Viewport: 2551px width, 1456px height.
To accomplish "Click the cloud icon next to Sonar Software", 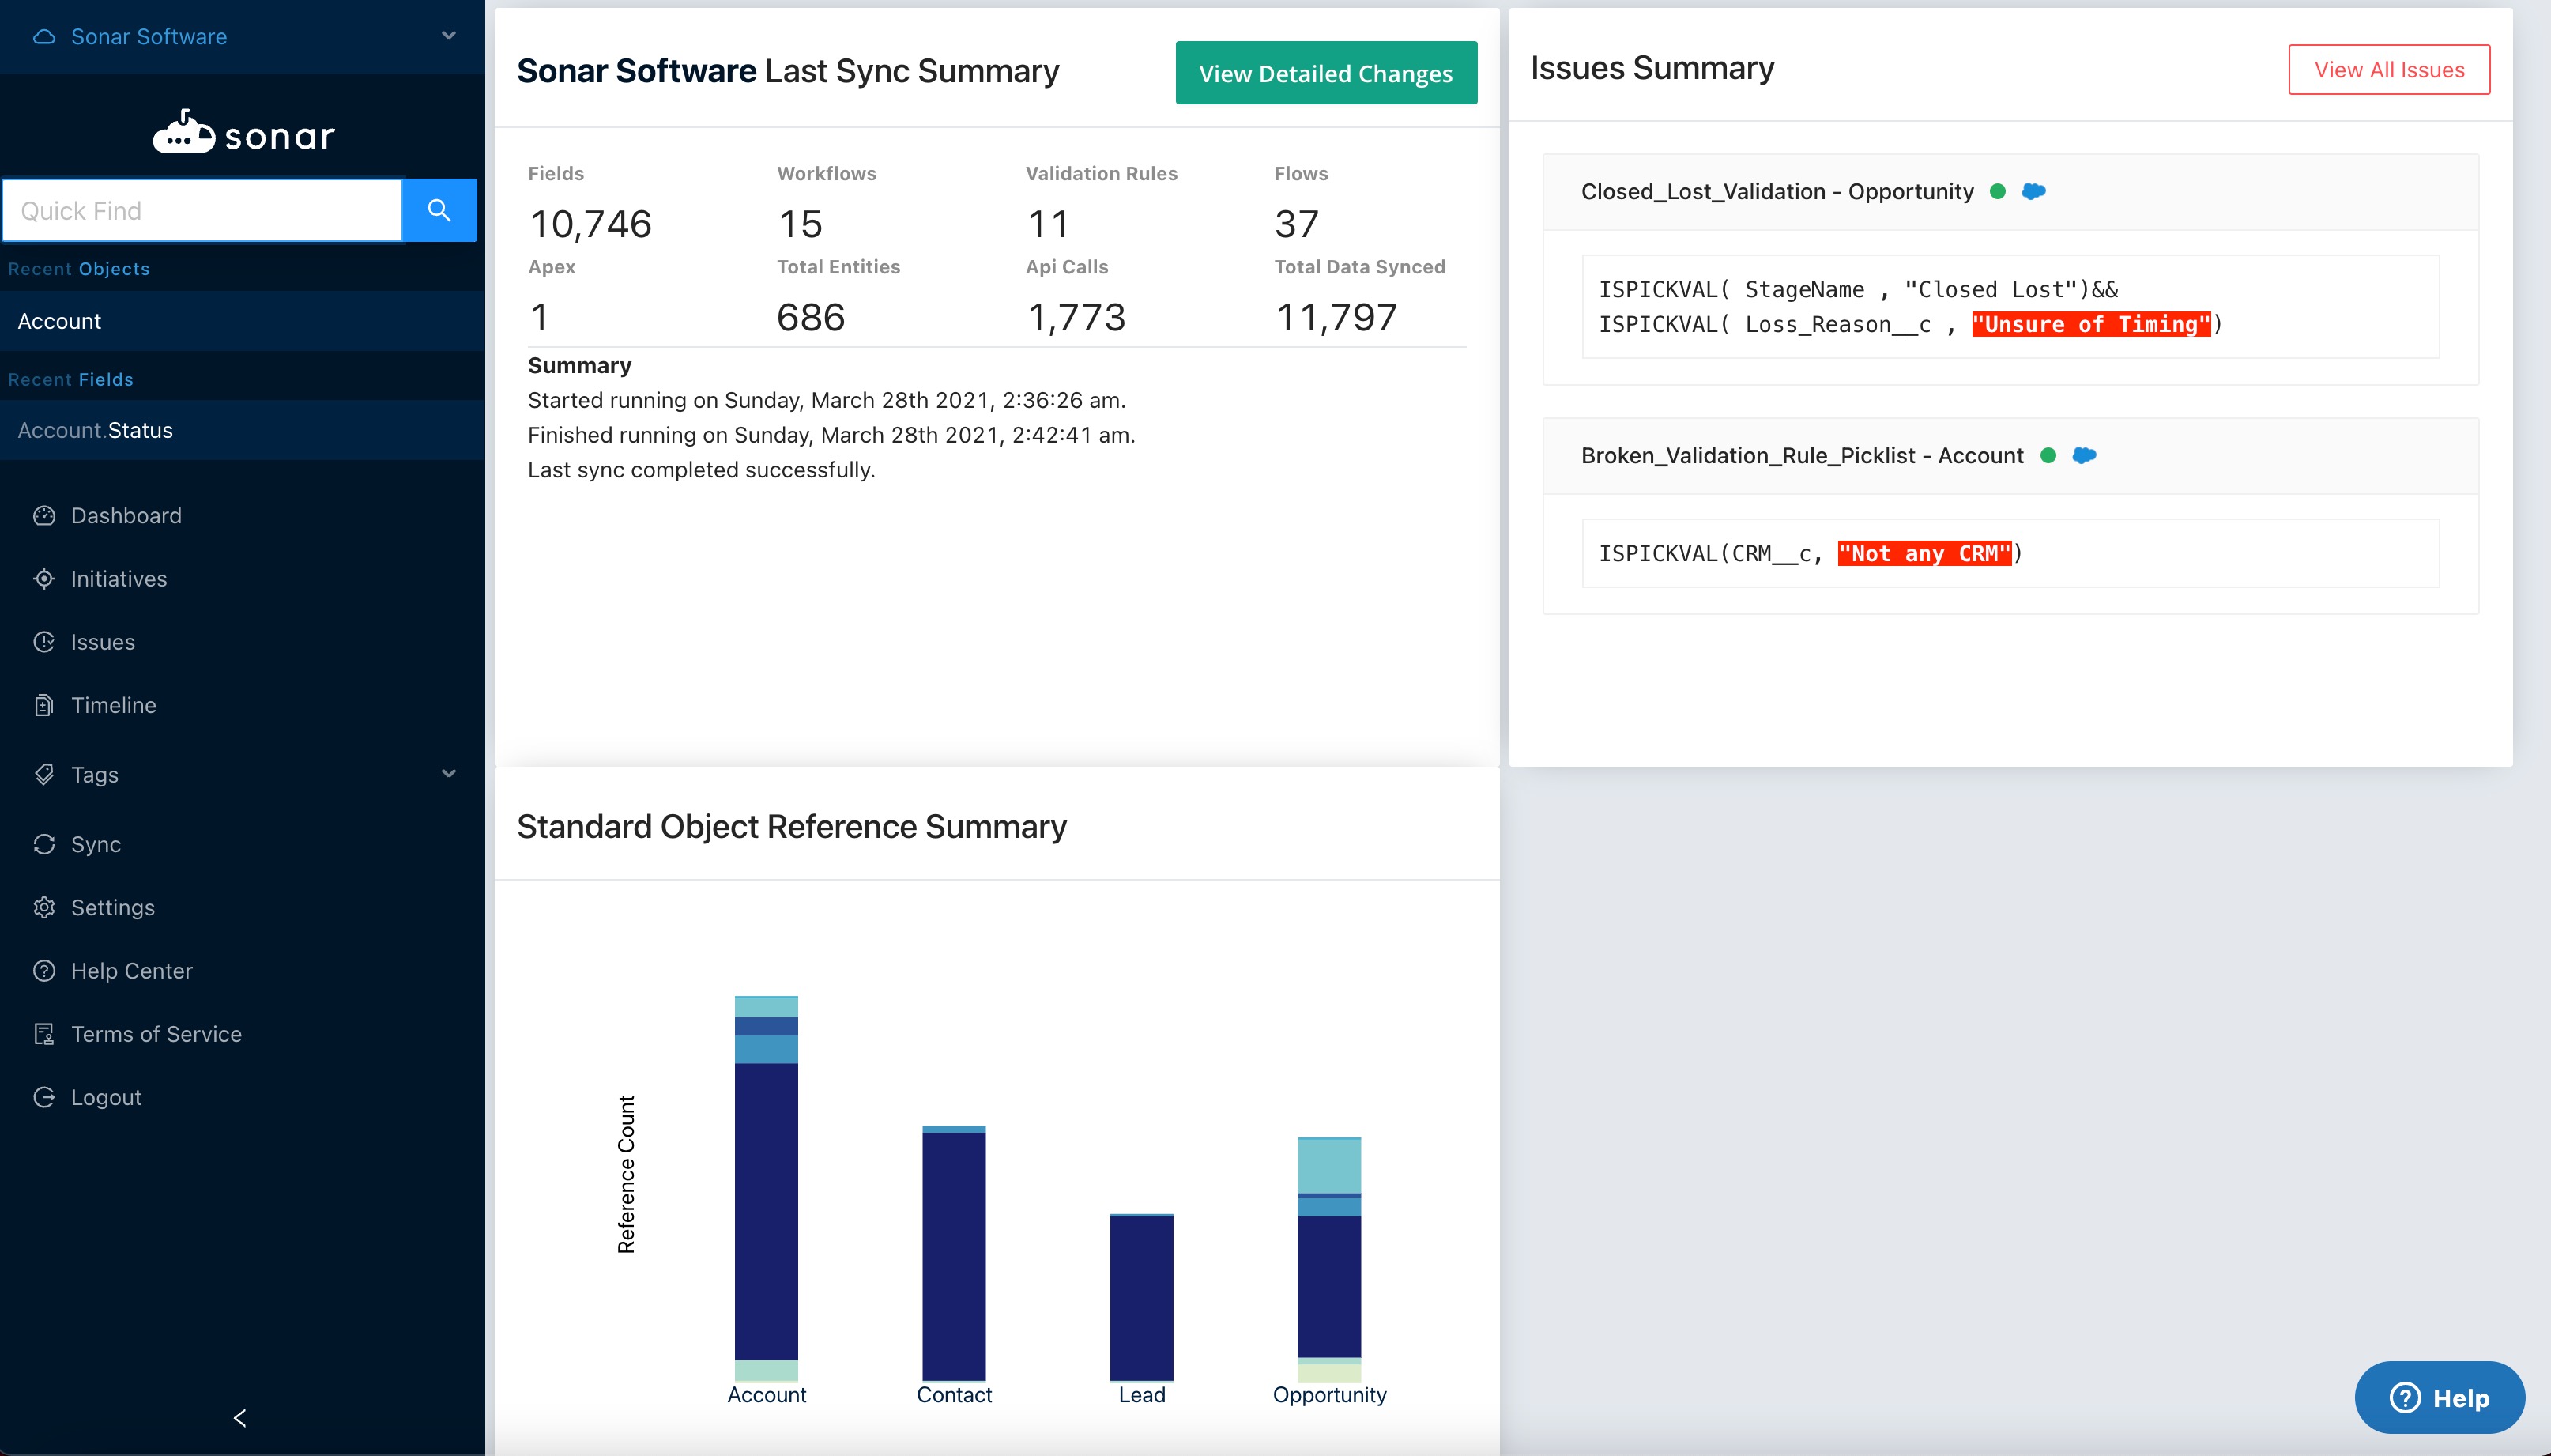I will [44, 37].
